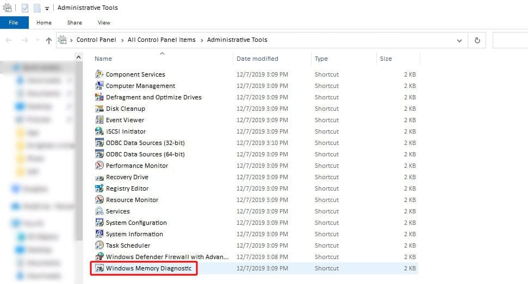Image resolution: width=528 pixels, height=284 pixels.
Task: Switch to the Share ribbon tab
Action: [x=74, y=23]
